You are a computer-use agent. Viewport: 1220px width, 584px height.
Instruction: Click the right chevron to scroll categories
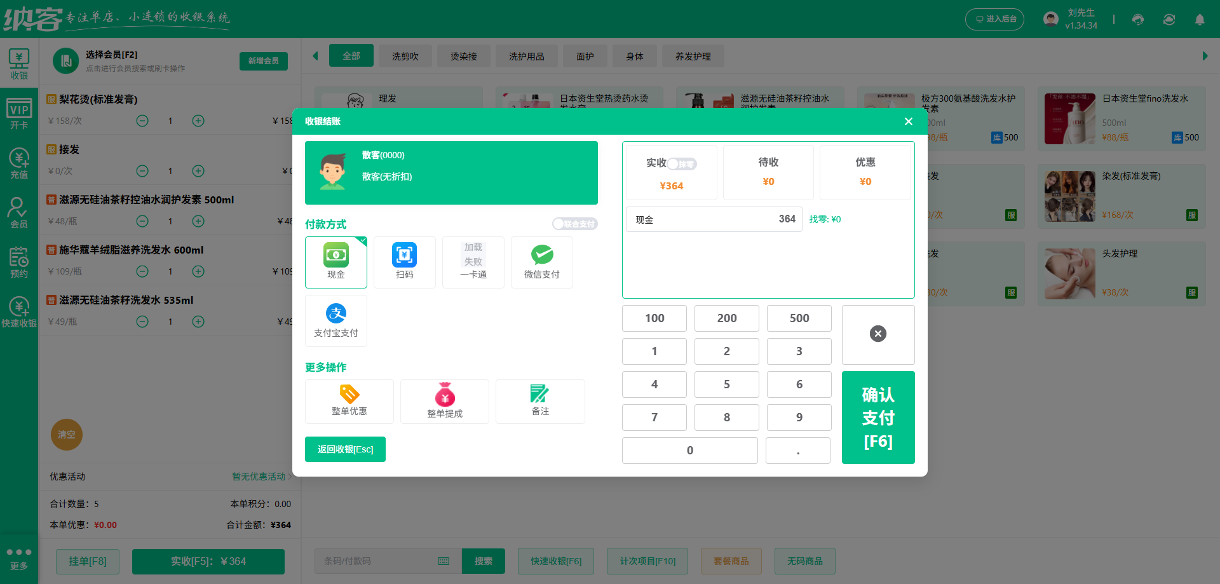pos(1206,56)
